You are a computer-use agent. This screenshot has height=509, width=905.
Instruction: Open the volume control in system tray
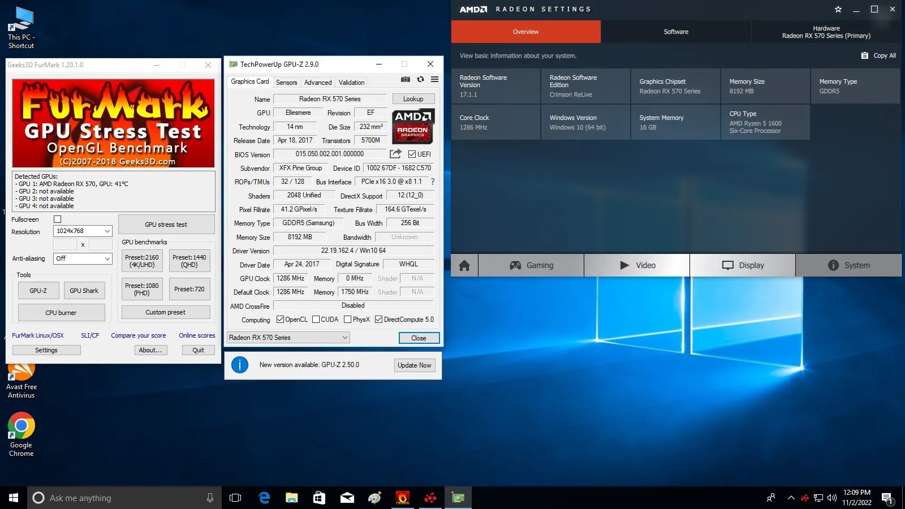[x=832, y=498]
